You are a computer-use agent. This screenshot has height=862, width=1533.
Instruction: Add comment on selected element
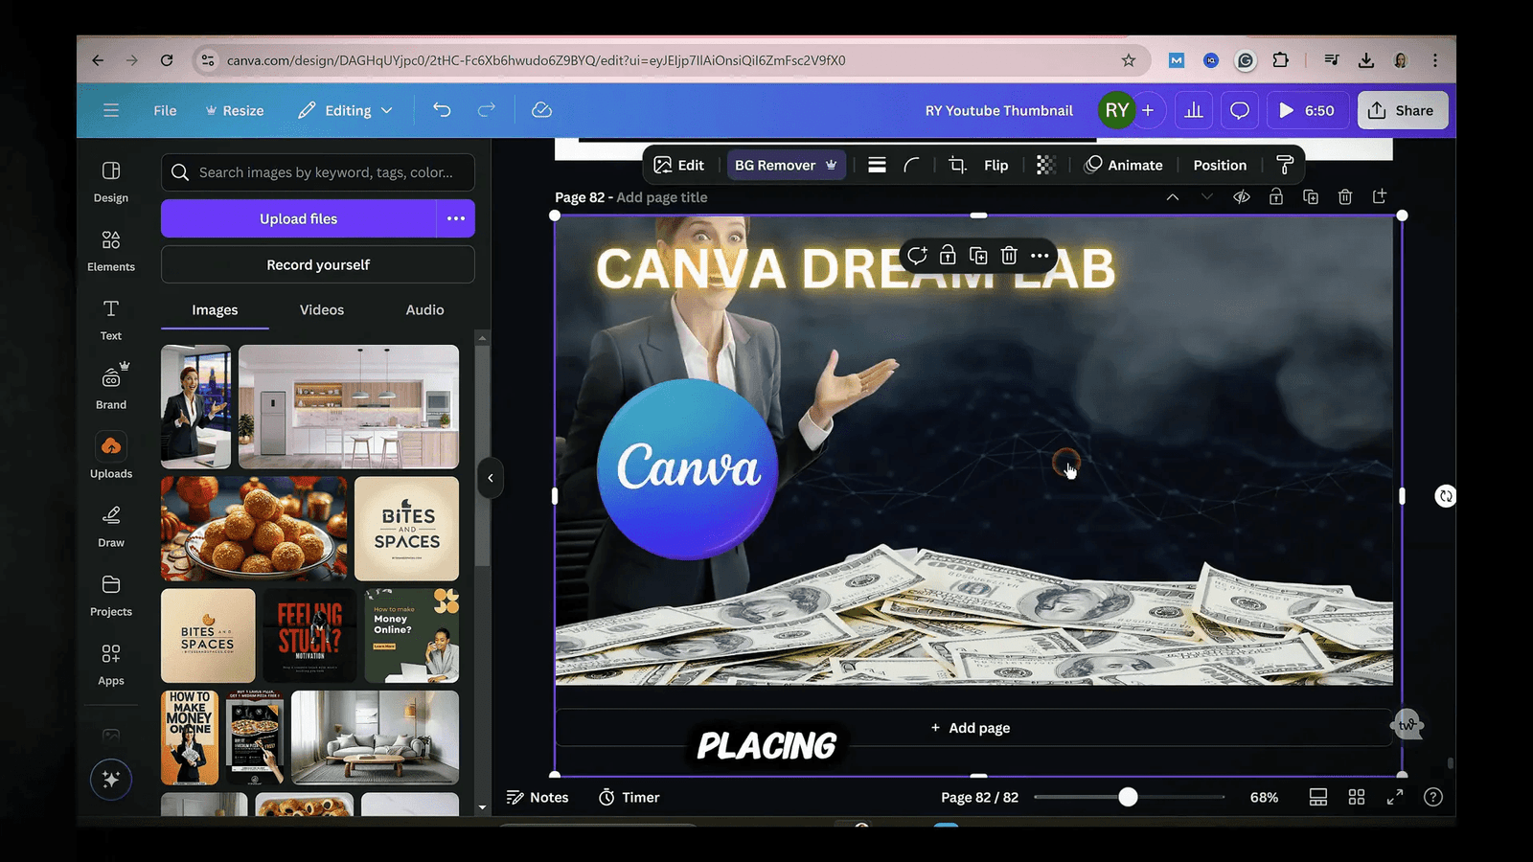(917, 255)
